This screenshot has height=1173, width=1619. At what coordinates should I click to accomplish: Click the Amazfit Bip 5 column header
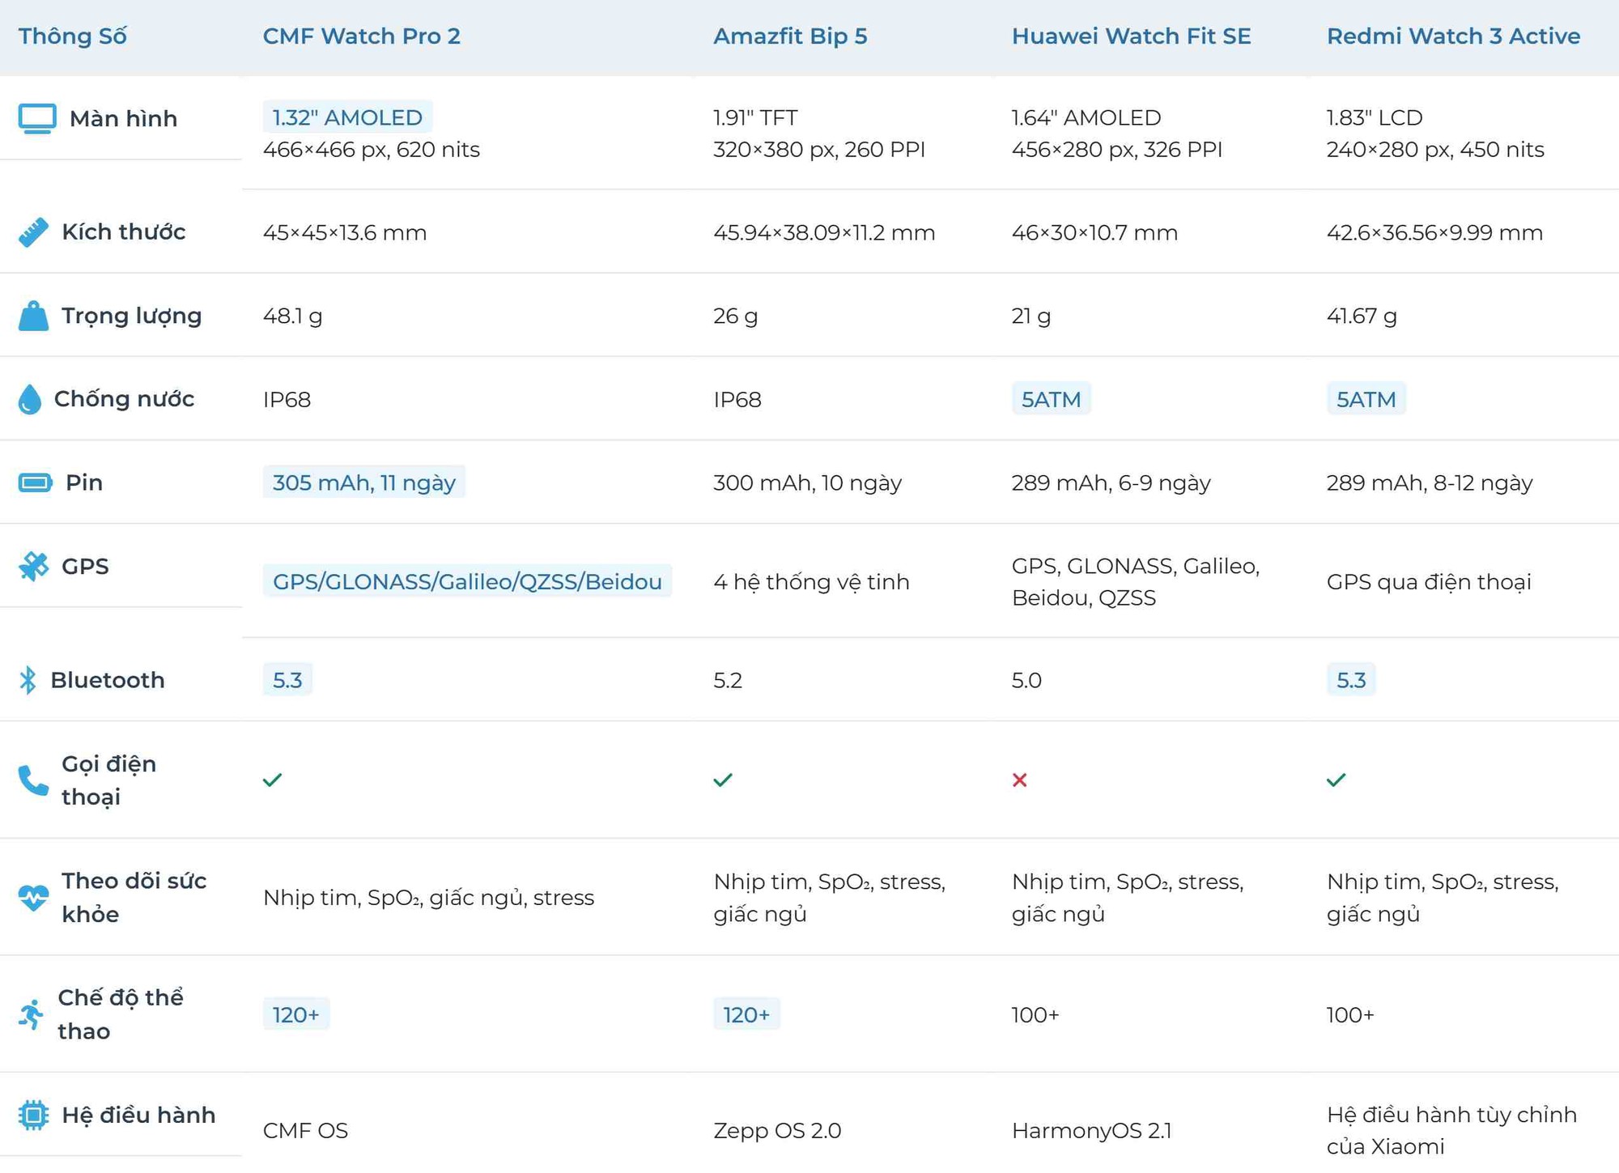coord(790,36)
